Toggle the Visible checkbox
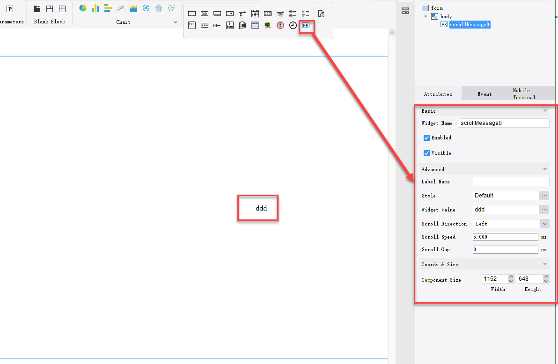The width and height of the screenshot is (558, 364). click(x=426, y=153)
